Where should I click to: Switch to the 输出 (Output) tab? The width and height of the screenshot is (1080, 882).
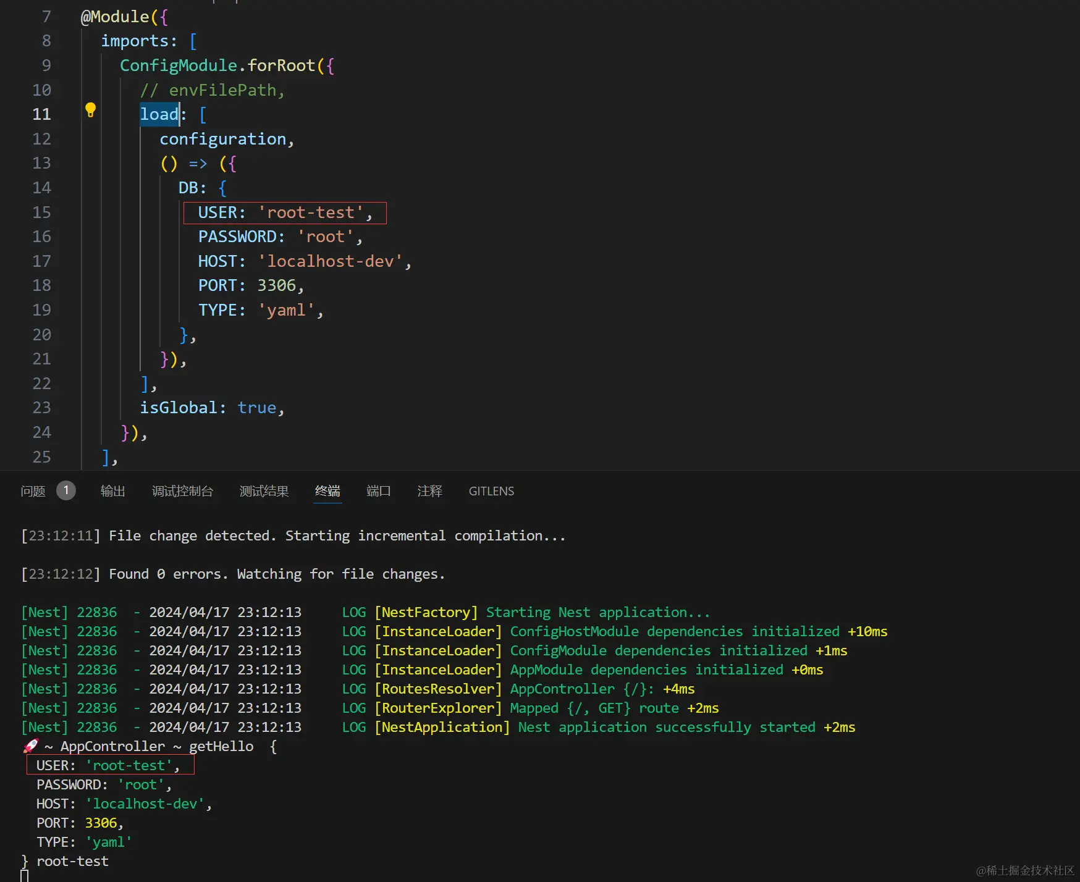coord(113,491)
